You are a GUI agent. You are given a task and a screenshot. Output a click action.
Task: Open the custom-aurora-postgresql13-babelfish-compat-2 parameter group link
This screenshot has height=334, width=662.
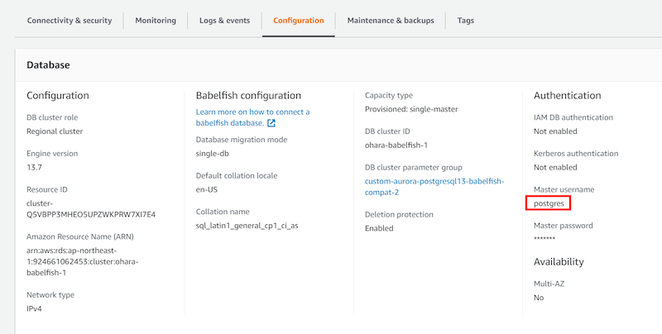coord(434,186)
